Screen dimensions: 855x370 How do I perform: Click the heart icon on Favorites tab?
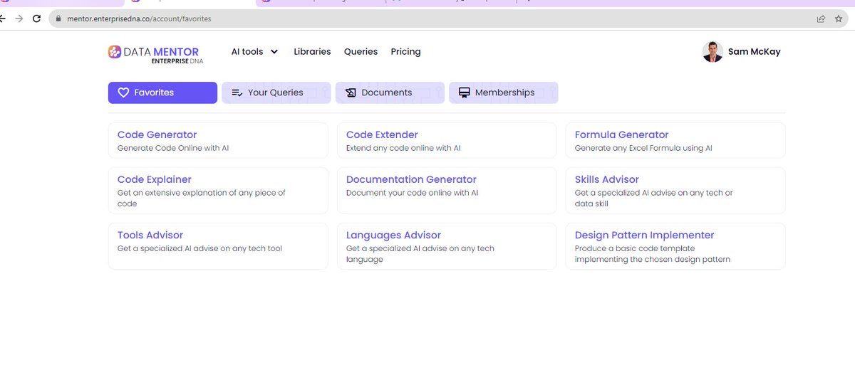pos(123,92)
